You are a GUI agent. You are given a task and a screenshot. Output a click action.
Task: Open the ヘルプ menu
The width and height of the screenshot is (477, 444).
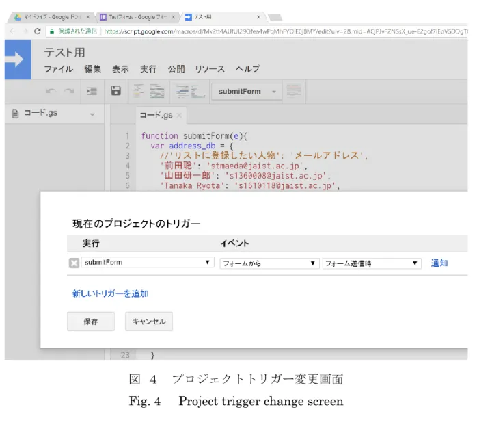[x=247, y=69]
